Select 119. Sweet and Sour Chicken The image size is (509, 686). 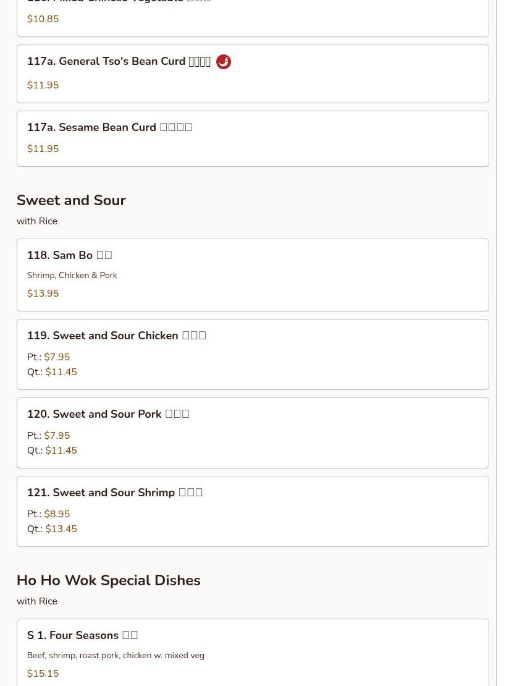tap(116, 336)
